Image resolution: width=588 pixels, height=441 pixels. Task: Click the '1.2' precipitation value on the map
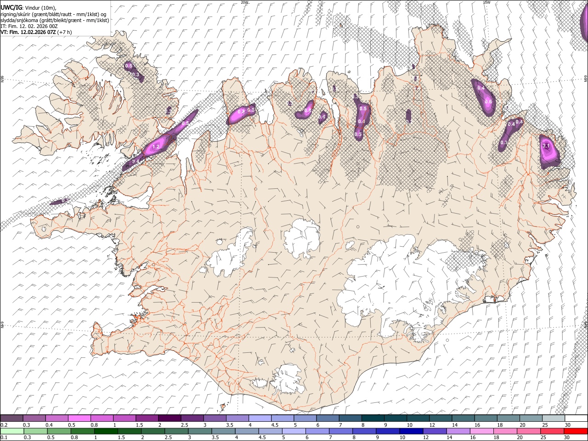point(155,147)
